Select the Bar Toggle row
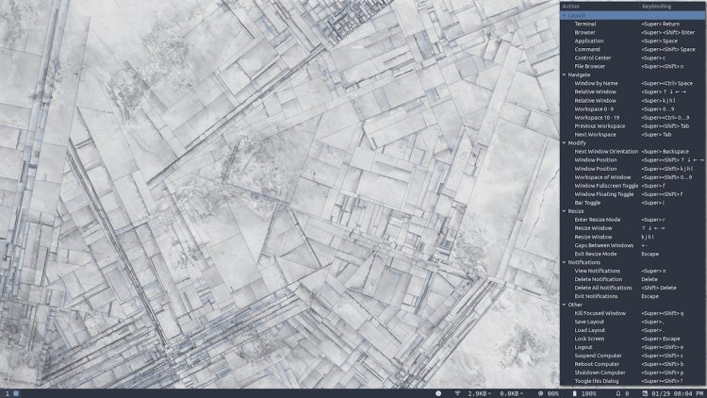 [x=633, y=203]
